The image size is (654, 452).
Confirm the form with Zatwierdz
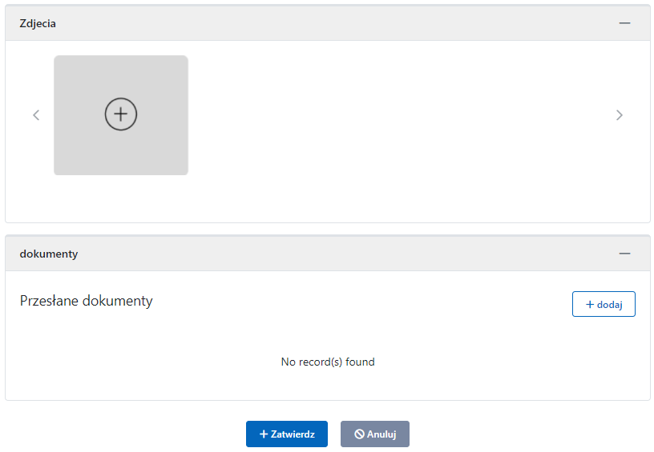pyautogui.click(x=287, y=434)
